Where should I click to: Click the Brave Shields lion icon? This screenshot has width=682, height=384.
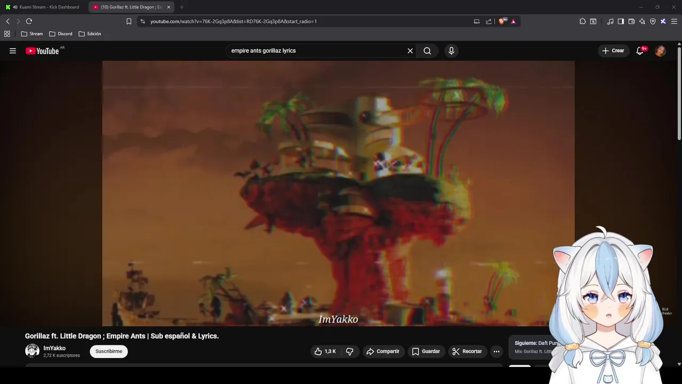coord(502,21)
